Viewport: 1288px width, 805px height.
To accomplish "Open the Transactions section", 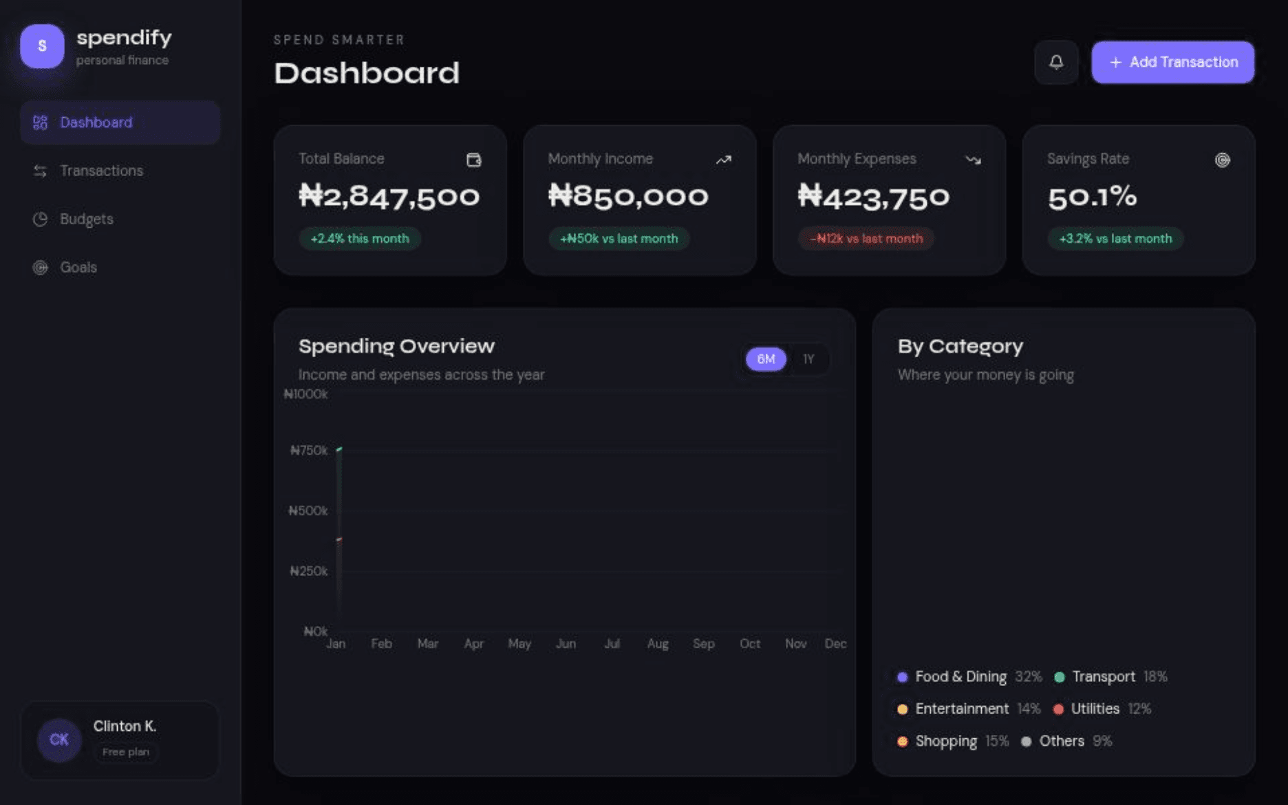I will [x=101, y=171].
